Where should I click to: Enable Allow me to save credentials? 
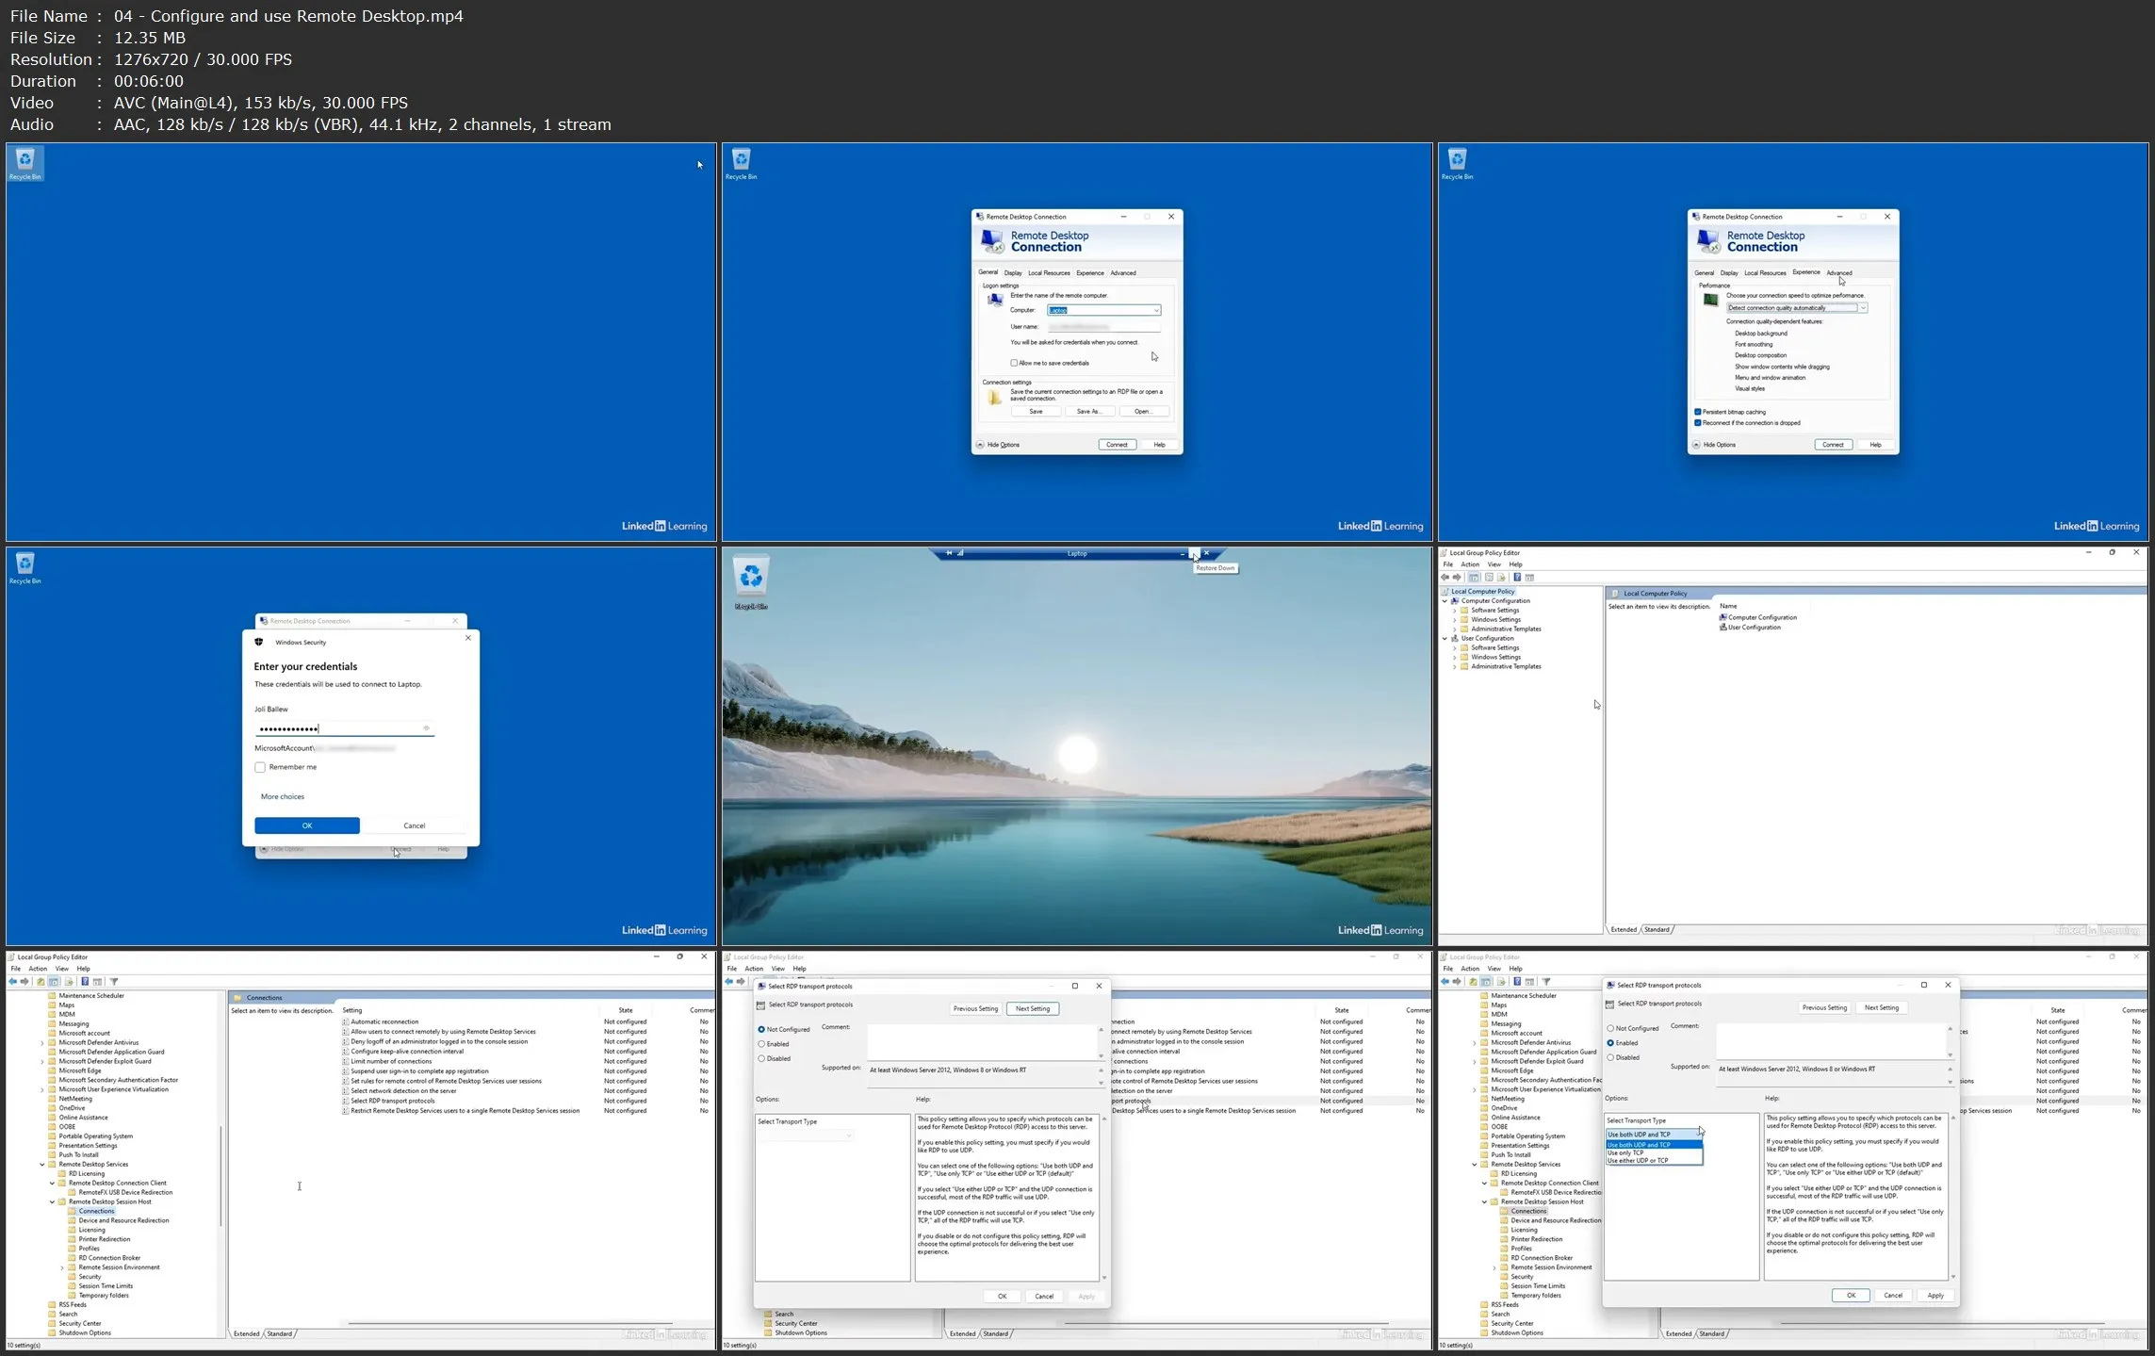tap(1014, 363)
